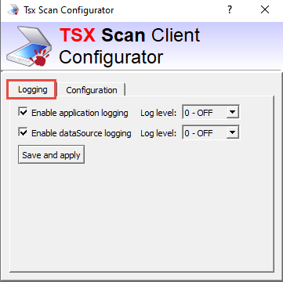Click the Save and apply button
Image resolution: width=283 pixels, height=282 pixels.
click(51, 155)
